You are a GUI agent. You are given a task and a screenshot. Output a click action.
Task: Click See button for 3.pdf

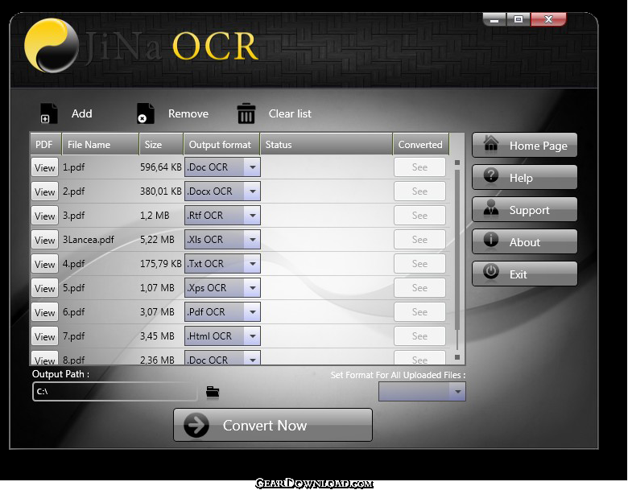419,216
